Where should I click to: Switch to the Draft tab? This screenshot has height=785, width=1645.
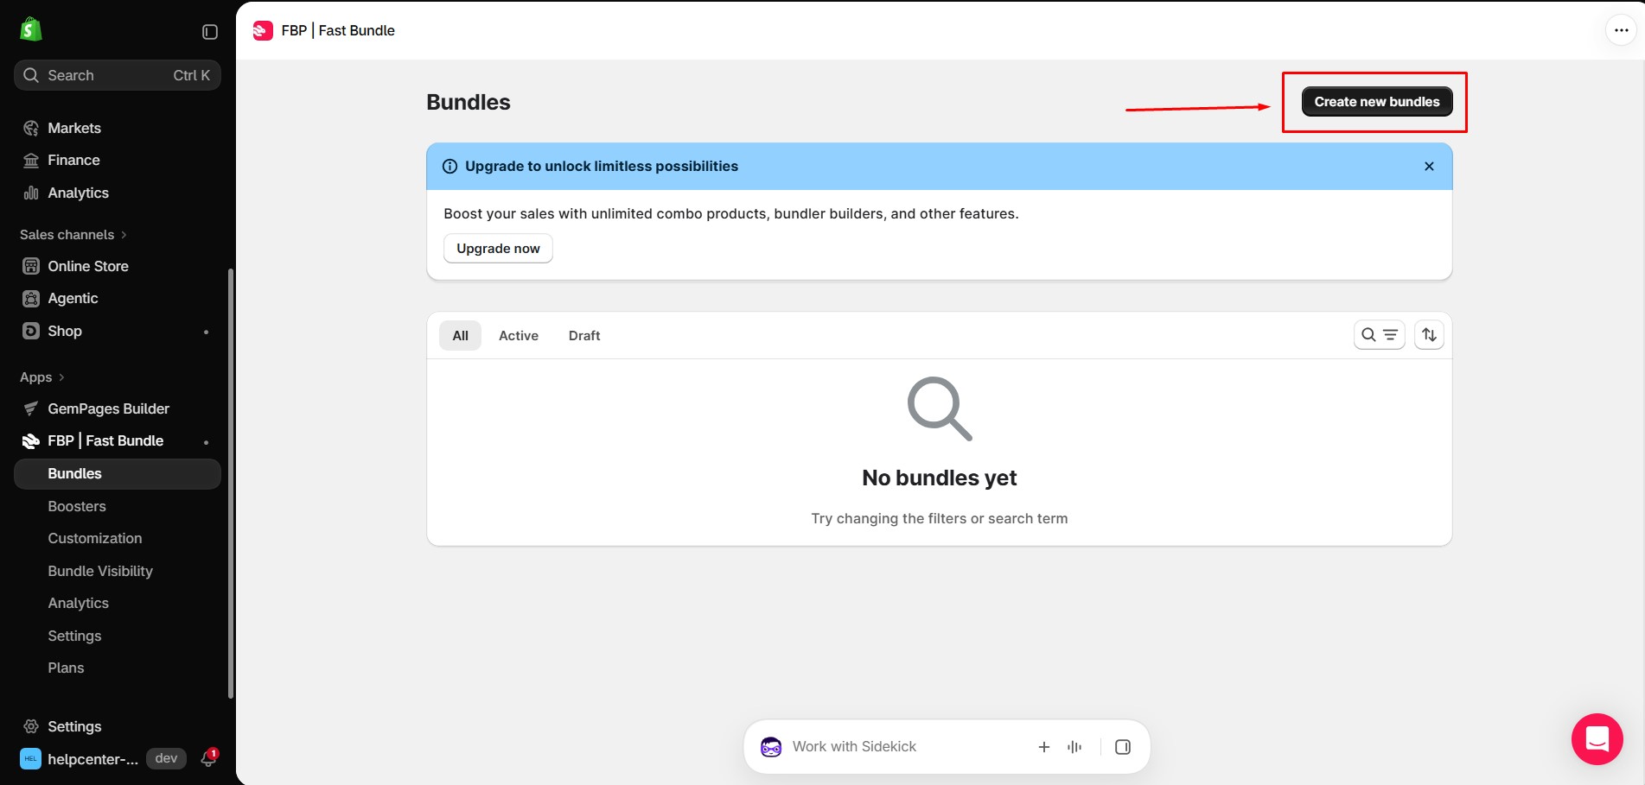pos(584,336)
